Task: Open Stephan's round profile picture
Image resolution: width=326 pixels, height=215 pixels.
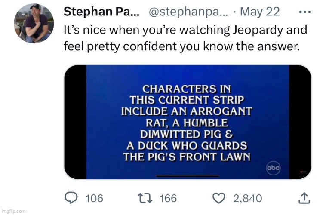Action: pos(34,24)
